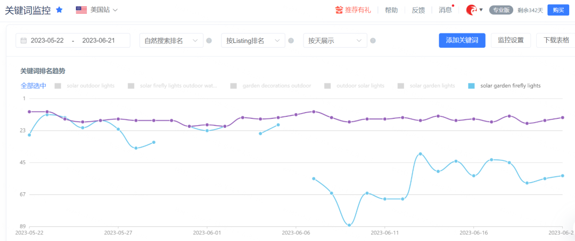This screenshot has width=575, height=241.
Task: Open the 按天展示 dropdown
Action: tap(335, 40)
